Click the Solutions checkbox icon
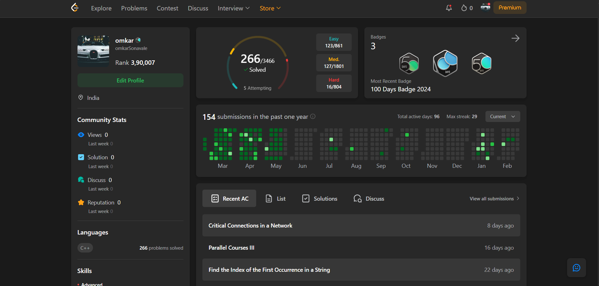This screenshot has width=599, height=286. point(306,198)
